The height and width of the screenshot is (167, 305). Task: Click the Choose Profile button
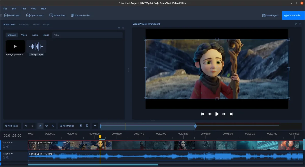80,15
